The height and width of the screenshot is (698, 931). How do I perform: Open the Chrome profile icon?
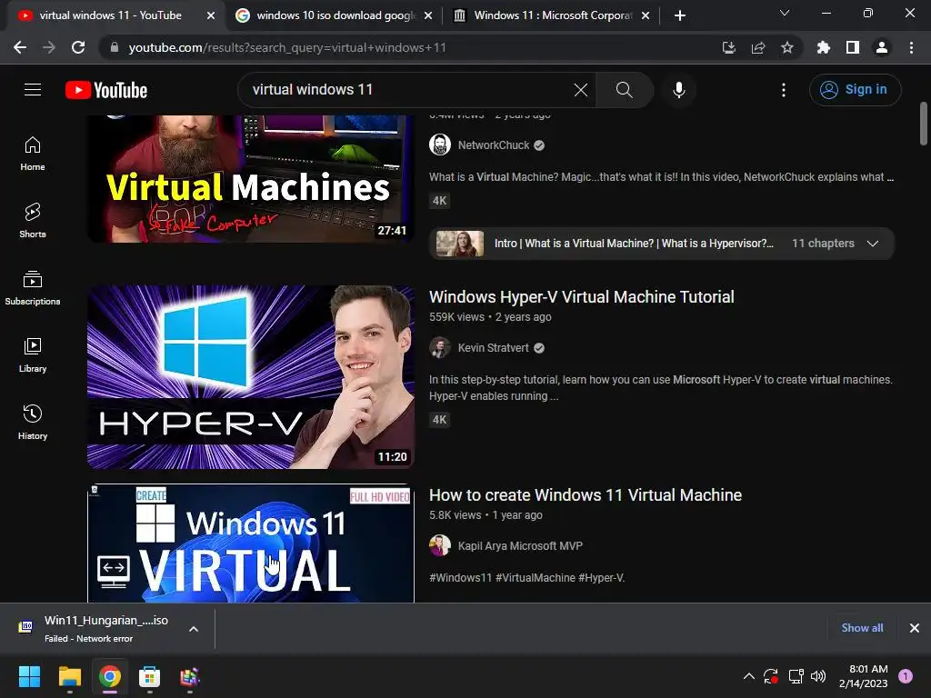point(882,47)
